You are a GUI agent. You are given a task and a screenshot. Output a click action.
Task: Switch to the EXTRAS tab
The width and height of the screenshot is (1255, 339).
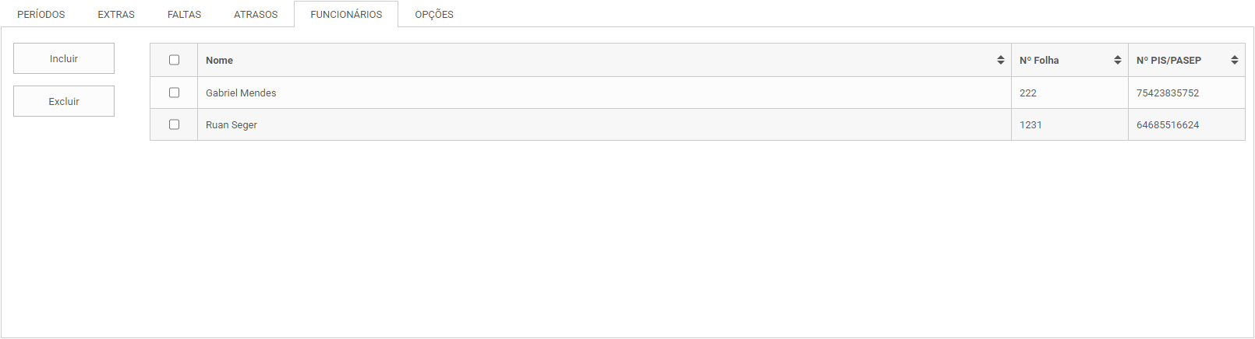(x=116, y=14)
